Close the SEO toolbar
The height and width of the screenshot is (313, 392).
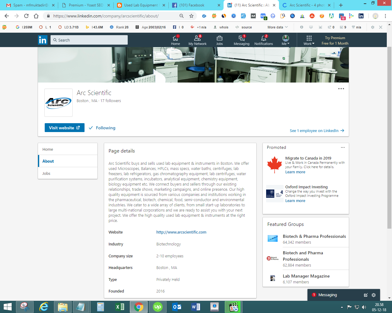(x=381, y=27)
